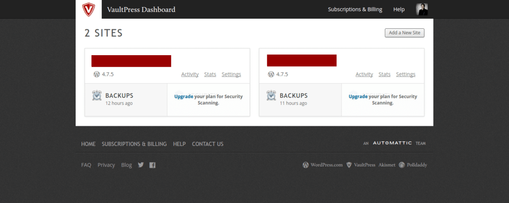Click the Twitter icon in footer
The image size is (509, 203).
point(141,165)
